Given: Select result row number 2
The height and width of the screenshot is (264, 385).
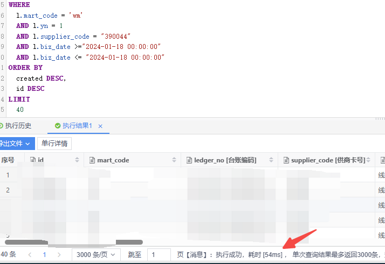Looking at the screenshot, I should tap(8, 190).
